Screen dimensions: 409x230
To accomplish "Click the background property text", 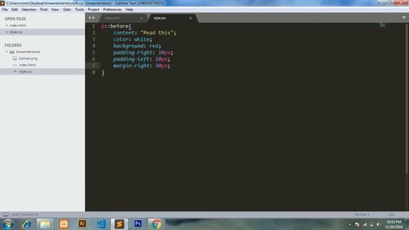I will coord(128,46).
